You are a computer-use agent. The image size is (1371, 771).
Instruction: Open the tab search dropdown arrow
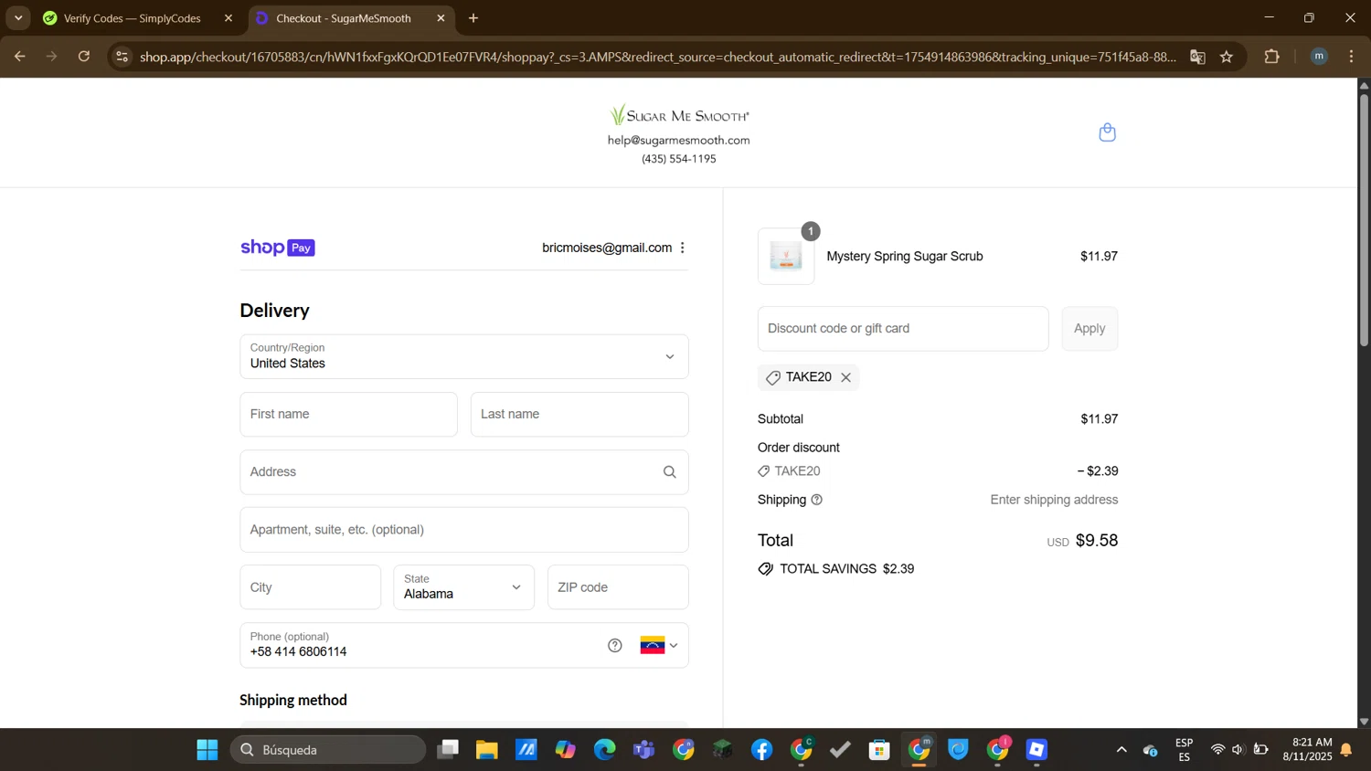(x=18, y=18)
